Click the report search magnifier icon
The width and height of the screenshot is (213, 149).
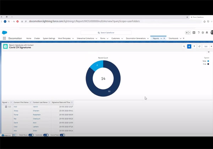pyautogui.click(x=184, y=46)
